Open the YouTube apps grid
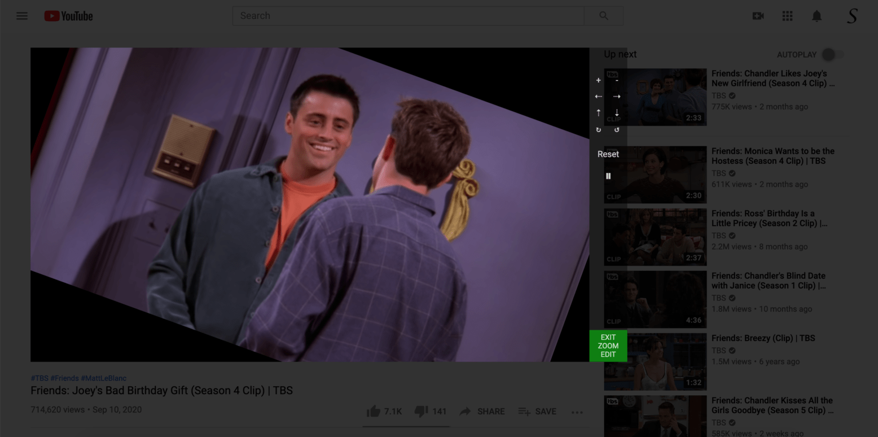Screen dimensions: 878x437 788,16
